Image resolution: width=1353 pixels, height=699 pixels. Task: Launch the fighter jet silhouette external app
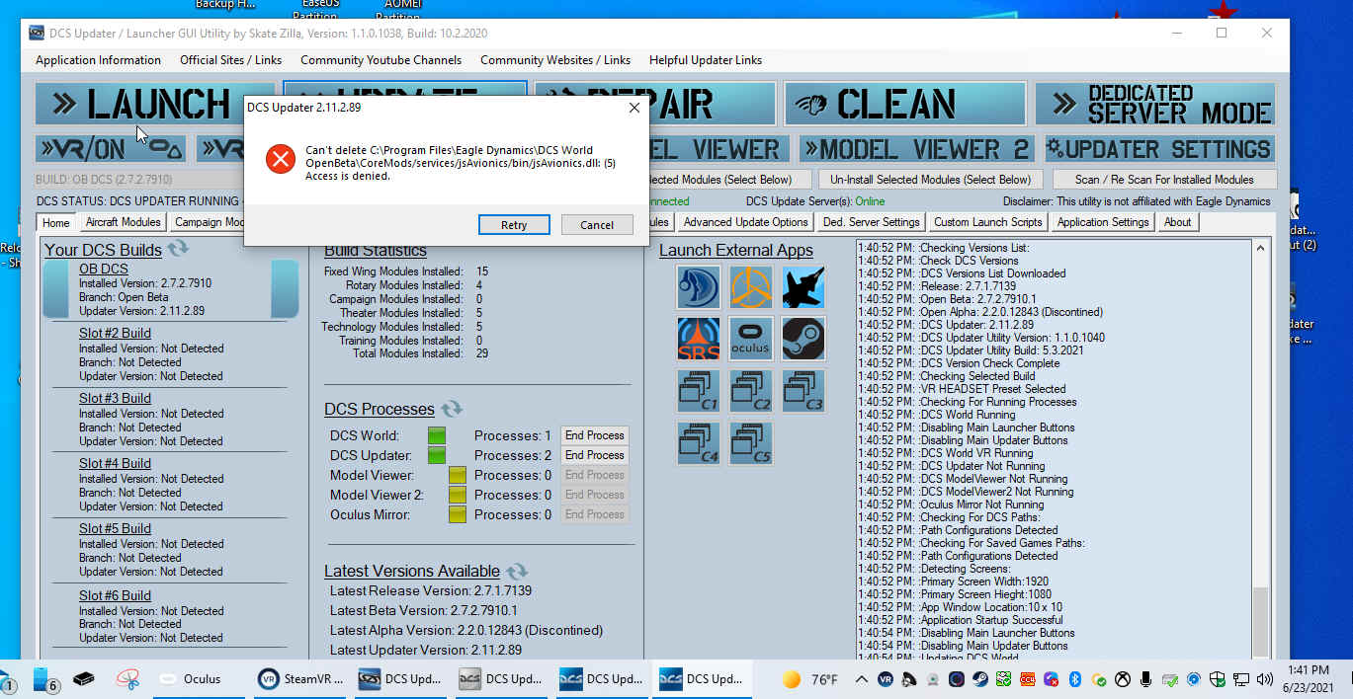(803, 286)
